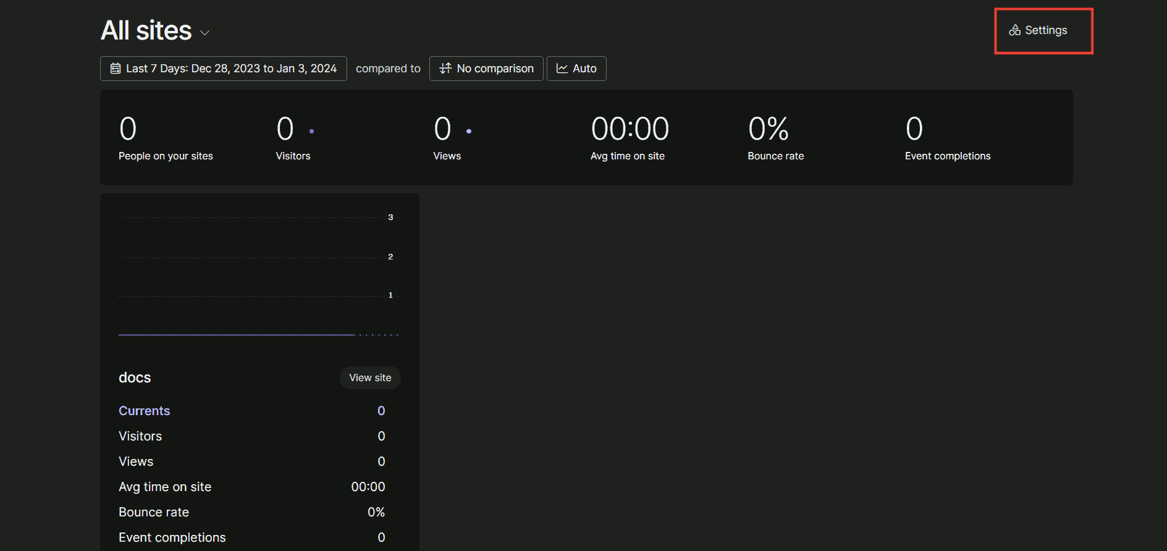
Task: Expand the All sites chevron dropdown
Action: click(x=204, y=33)
